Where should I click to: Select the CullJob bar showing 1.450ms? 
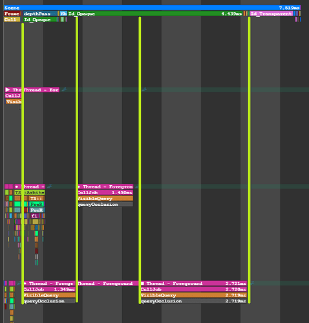point(105,192)
